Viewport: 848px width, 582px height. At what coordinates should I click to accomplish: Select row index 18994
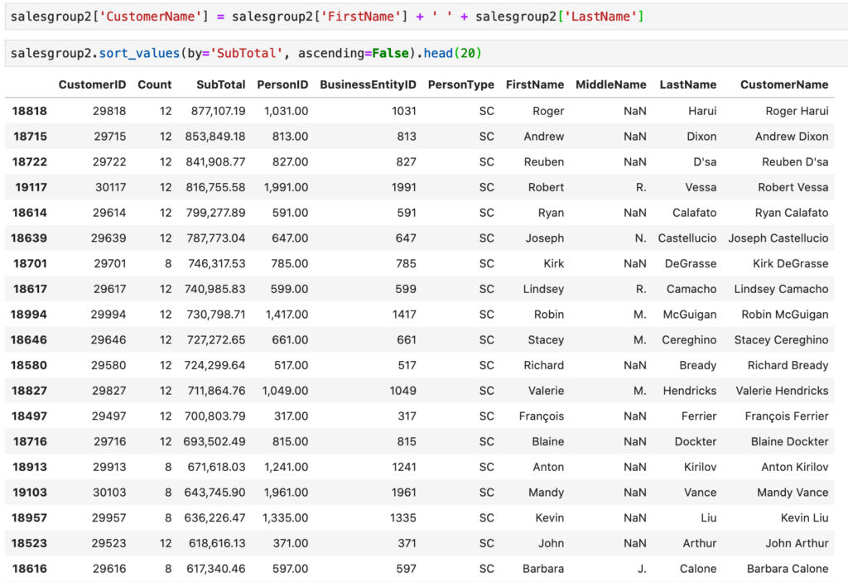(29, 315)
